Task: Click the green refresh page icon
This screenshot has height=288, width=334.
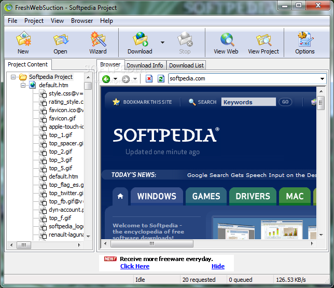Action: tap(161, 79)
